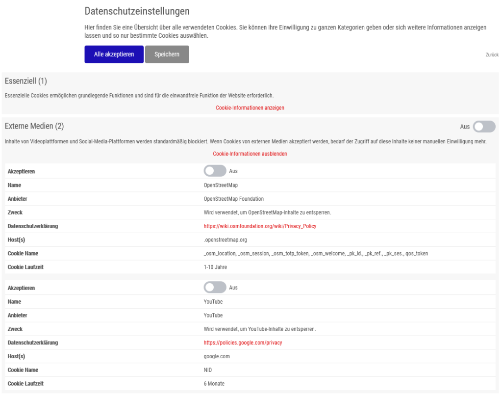Select the Externe Medien (2) heading
This screenshot has height=396, width=502.
point(34,126)
